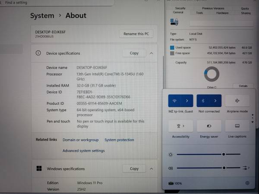Toggle Wi-Fi MZ tp-link_Guest off
Viewport: 259px width, 194px height.
175,101
